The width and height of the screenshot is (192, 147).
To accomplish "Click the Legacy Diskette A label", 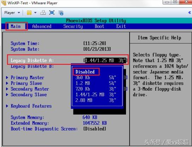I will [x=32, y=60].
